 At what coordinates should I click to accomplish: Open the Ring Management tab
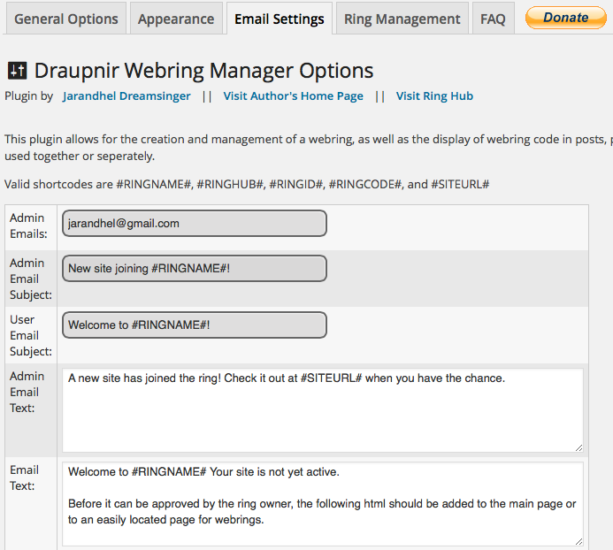coord(402,19)
